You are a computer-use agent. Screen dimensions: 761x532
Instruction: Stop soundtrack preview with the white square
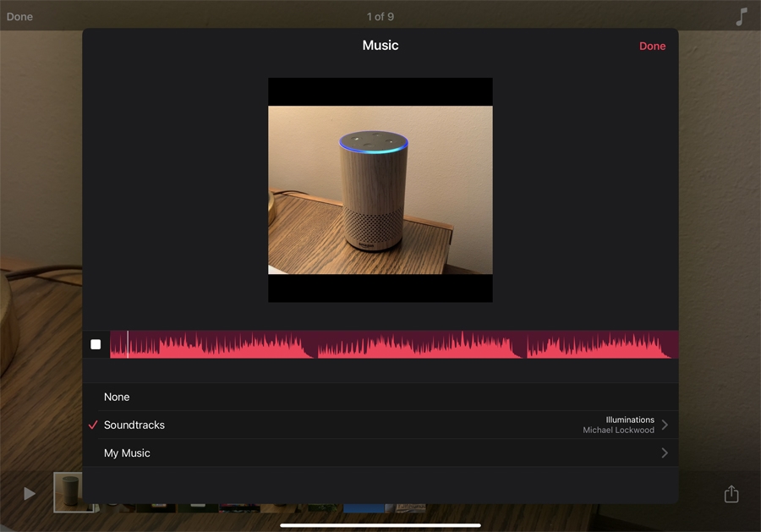(x=96, y=344)
